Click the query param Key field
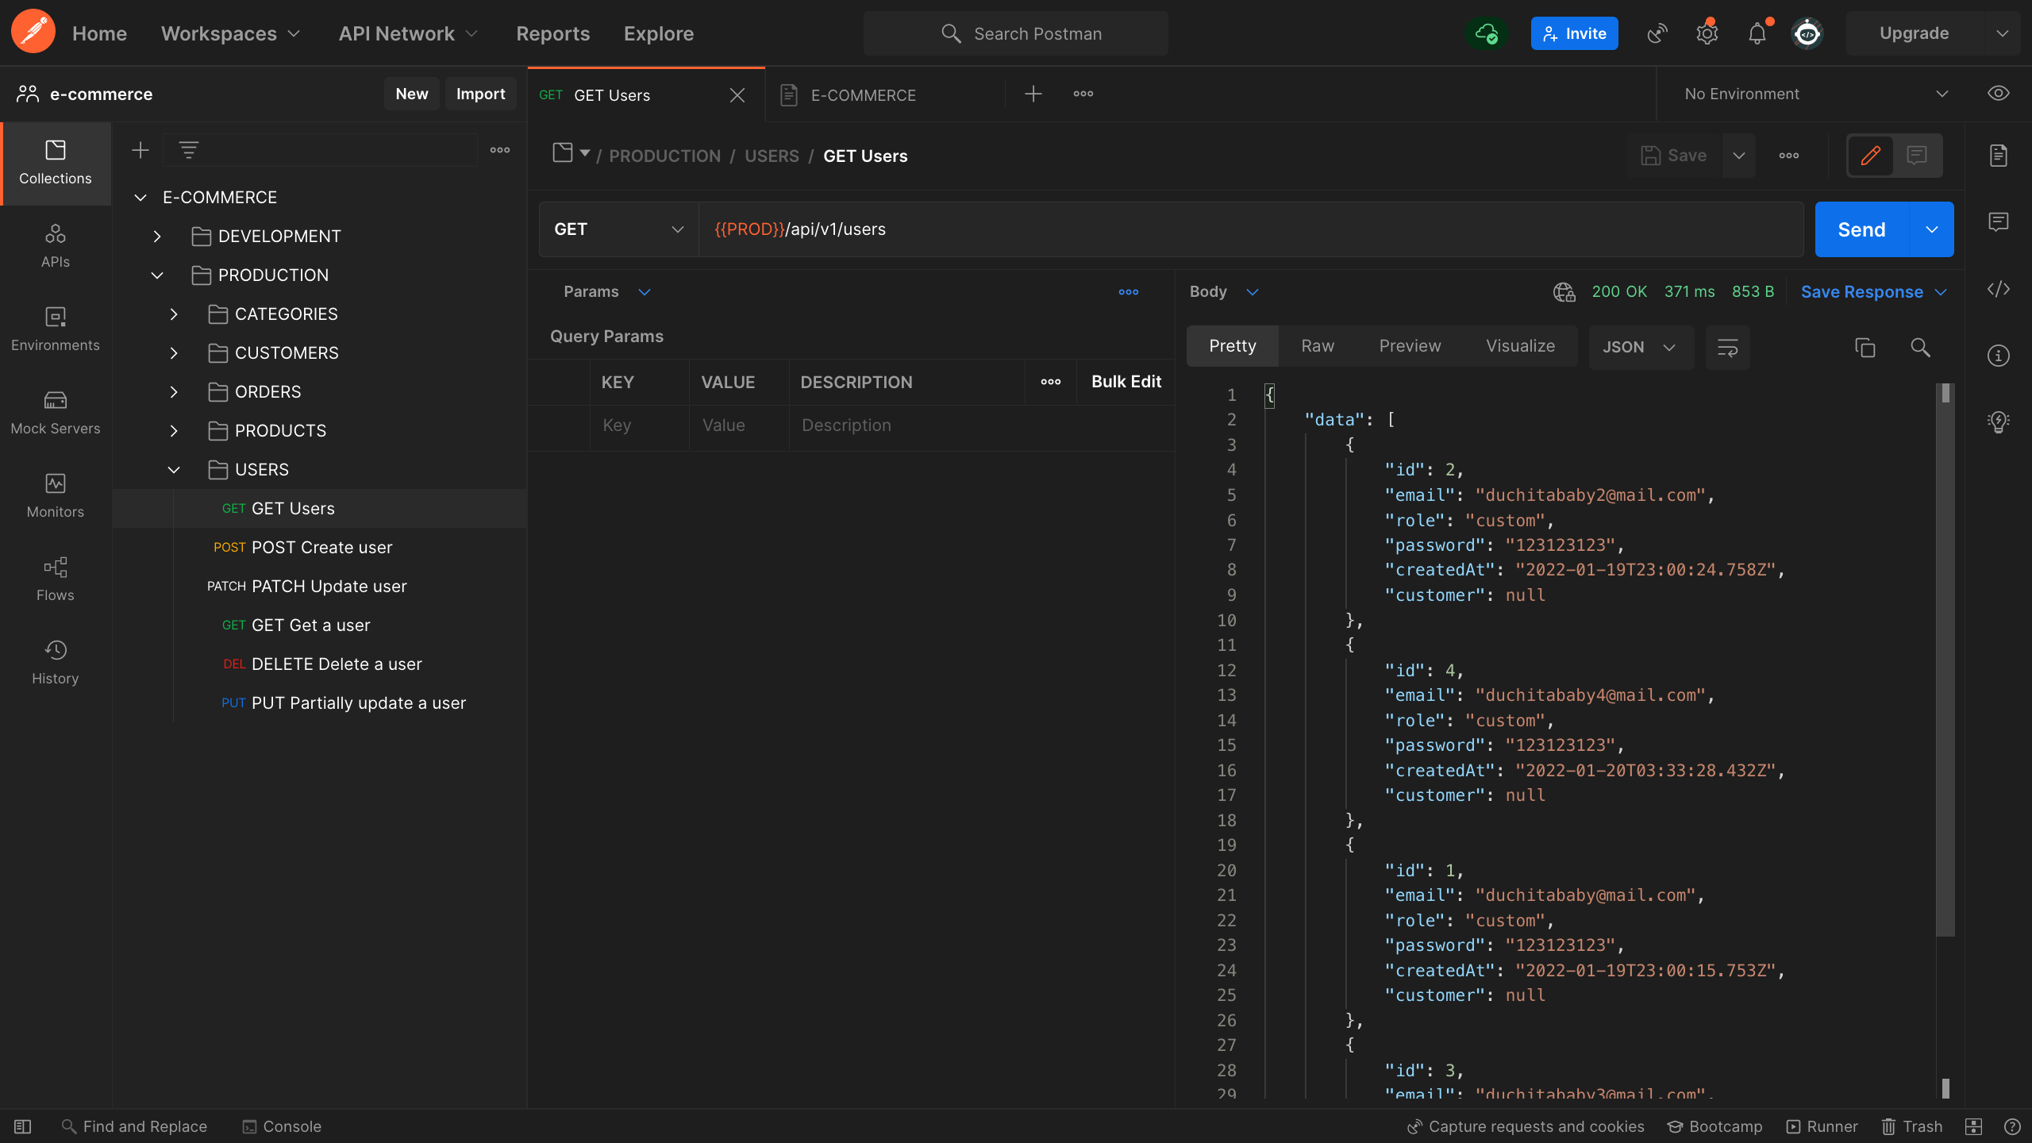2032x1143 pixels. [x=640, y=425]
